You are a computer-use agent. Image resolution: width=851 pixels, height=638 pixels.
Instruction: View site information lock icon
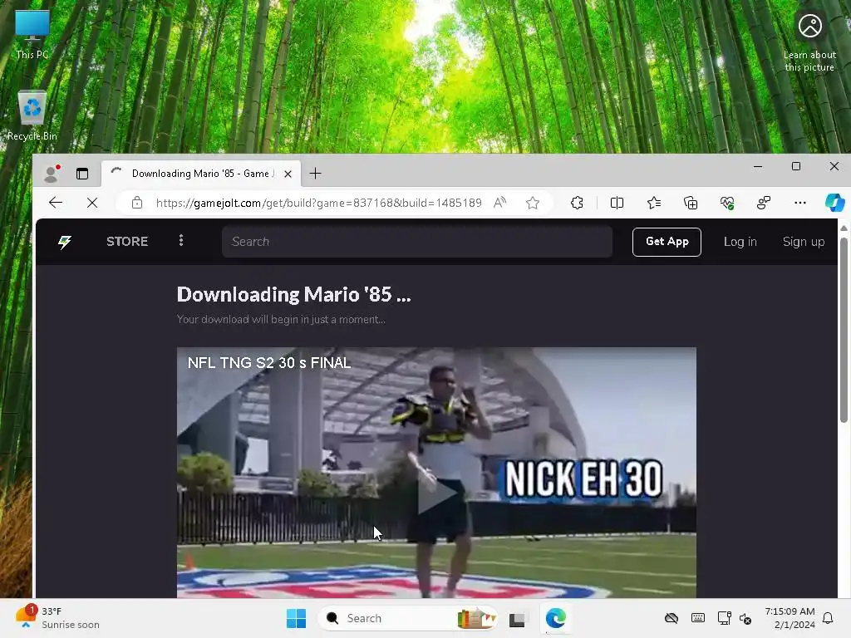click(x=137, y=203)
